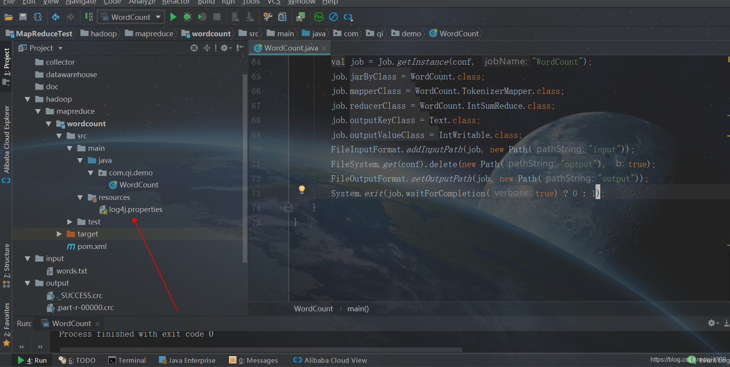
Task: Toggle the 2: Favorites side panel
Action: 6,324
